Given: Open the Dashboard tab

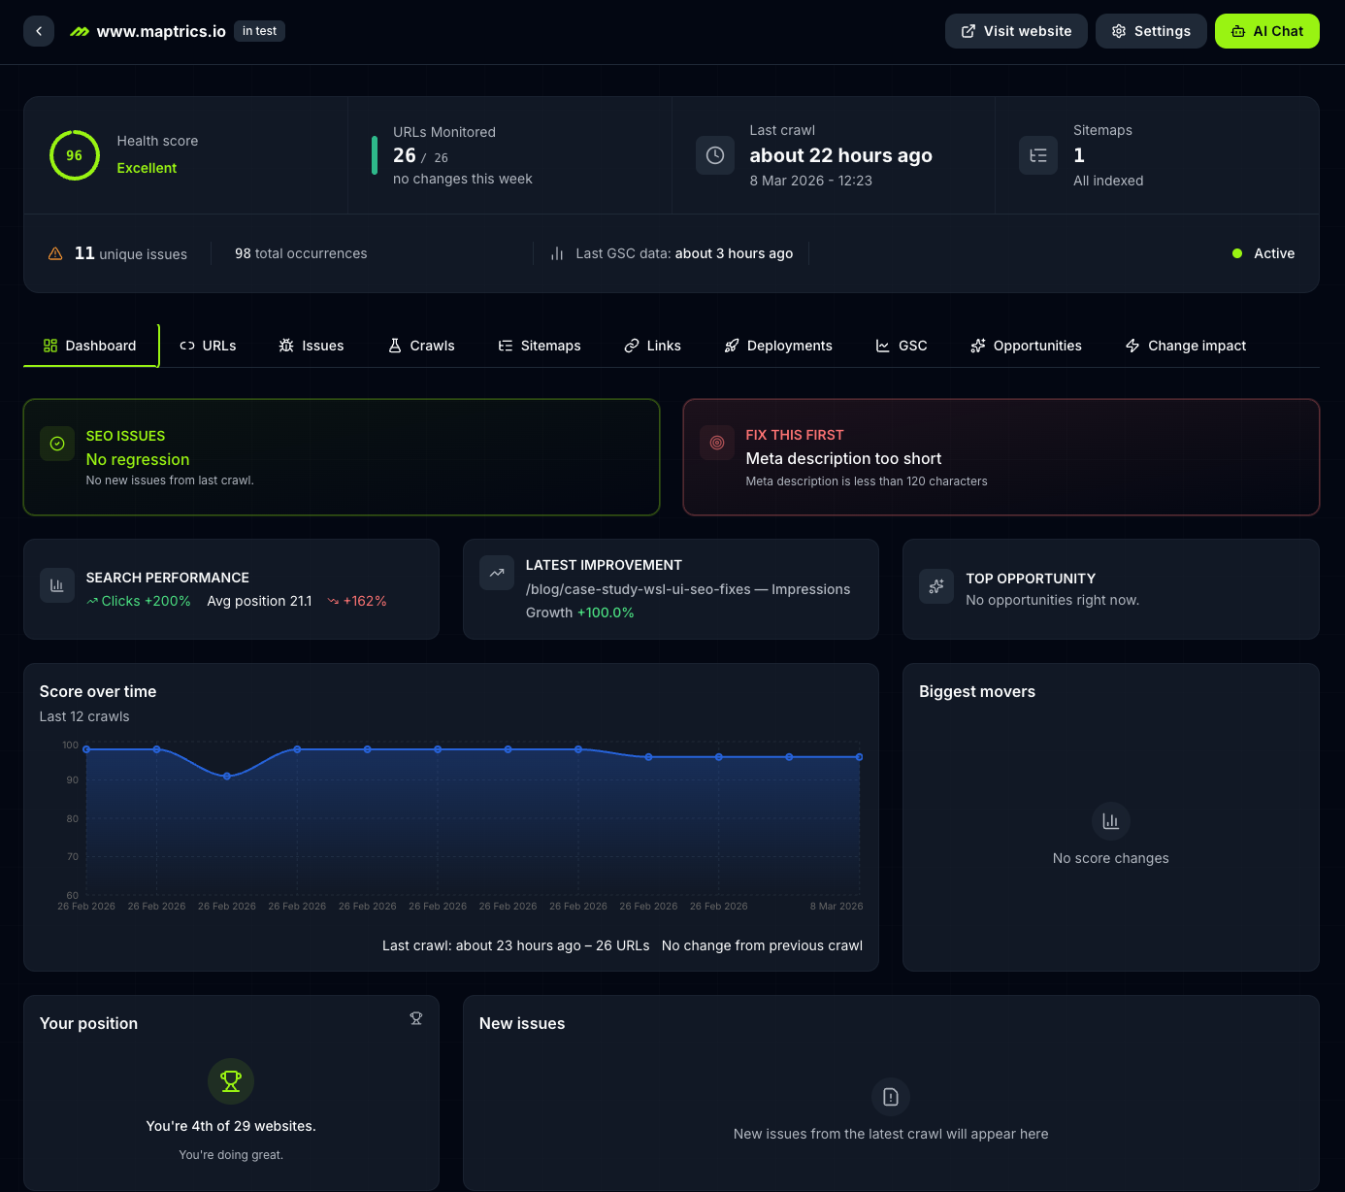Looking at the screenshot, I should (x=90, y=346).
